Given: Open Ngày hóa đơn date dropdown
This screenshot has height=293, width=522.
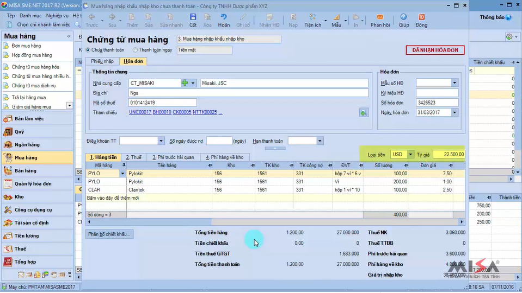Looking at the screenshot, I should (x=455, y=112).
